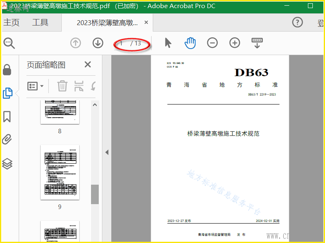Screen dimensions: 325x243
Task: Click the 页面缩略图 panel title
Action: pyautogui.click(x=46, y=65)
